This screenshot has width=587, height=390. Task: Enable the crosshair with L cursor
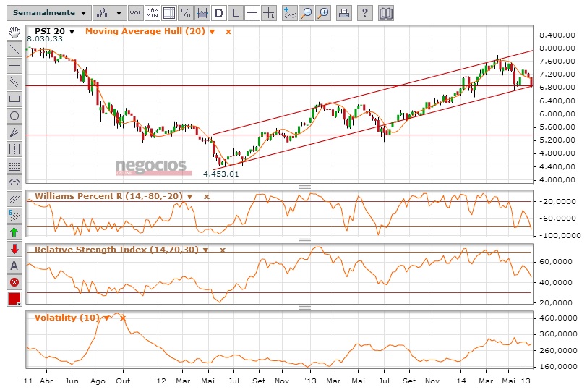pyautogui.click(x=269, y=13)
